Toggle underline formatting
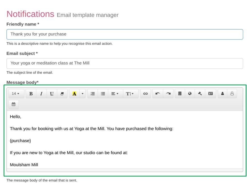 point(51,94)
